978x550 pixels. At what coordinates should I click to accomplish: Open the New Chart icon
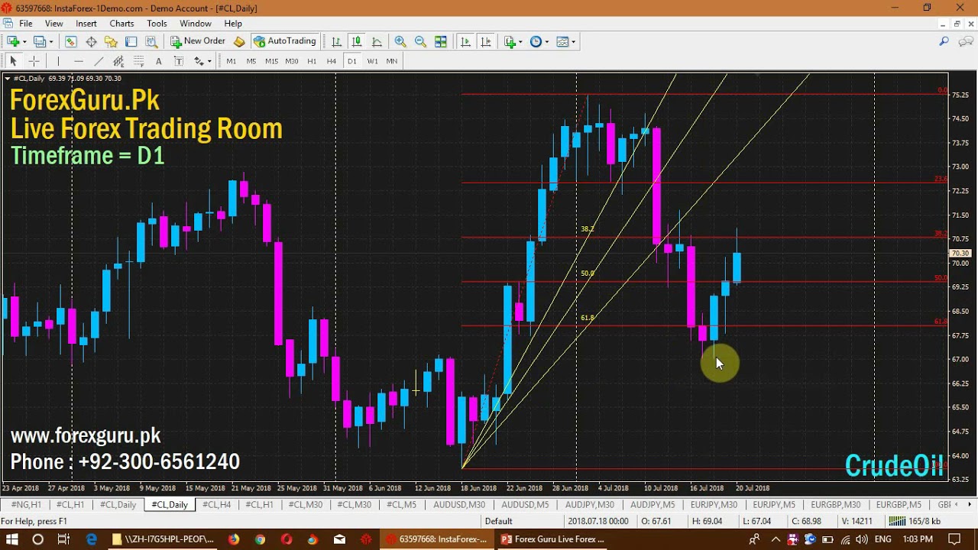point(13,41)
